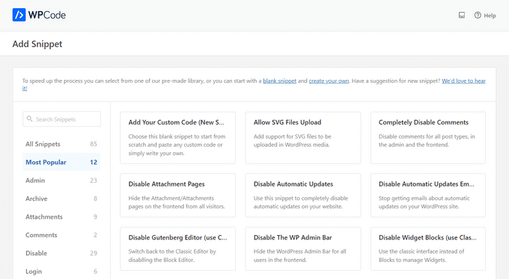Click the Add Snippet page heading

pos(37,44)
